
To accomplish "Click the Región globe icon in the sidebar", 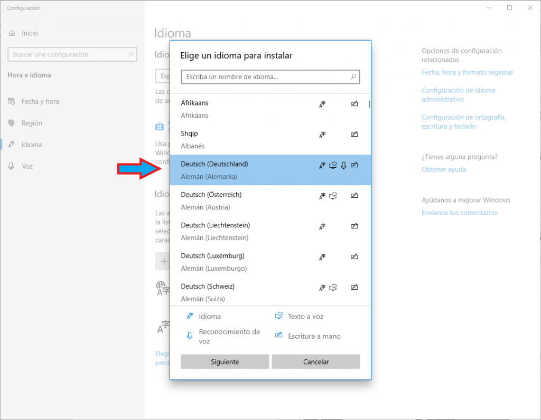I will (12, 123).
